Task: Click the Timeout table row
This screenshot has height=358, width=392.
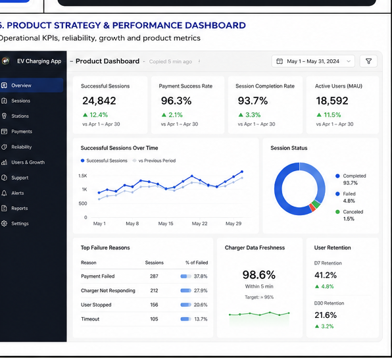Action: point(144,319)
